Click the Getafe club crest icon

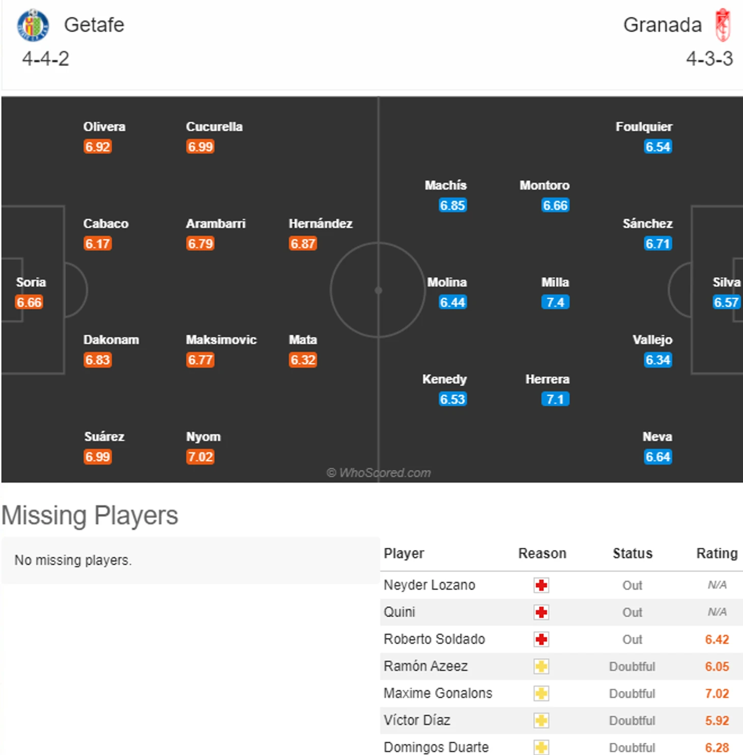click(x=33, y=25)
